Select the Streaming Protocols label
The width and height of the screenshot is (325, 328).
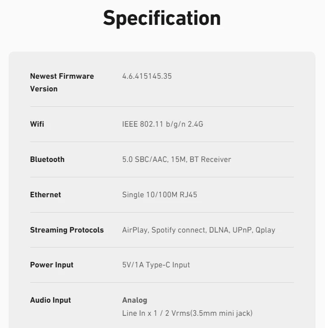(x=67, y=230)
